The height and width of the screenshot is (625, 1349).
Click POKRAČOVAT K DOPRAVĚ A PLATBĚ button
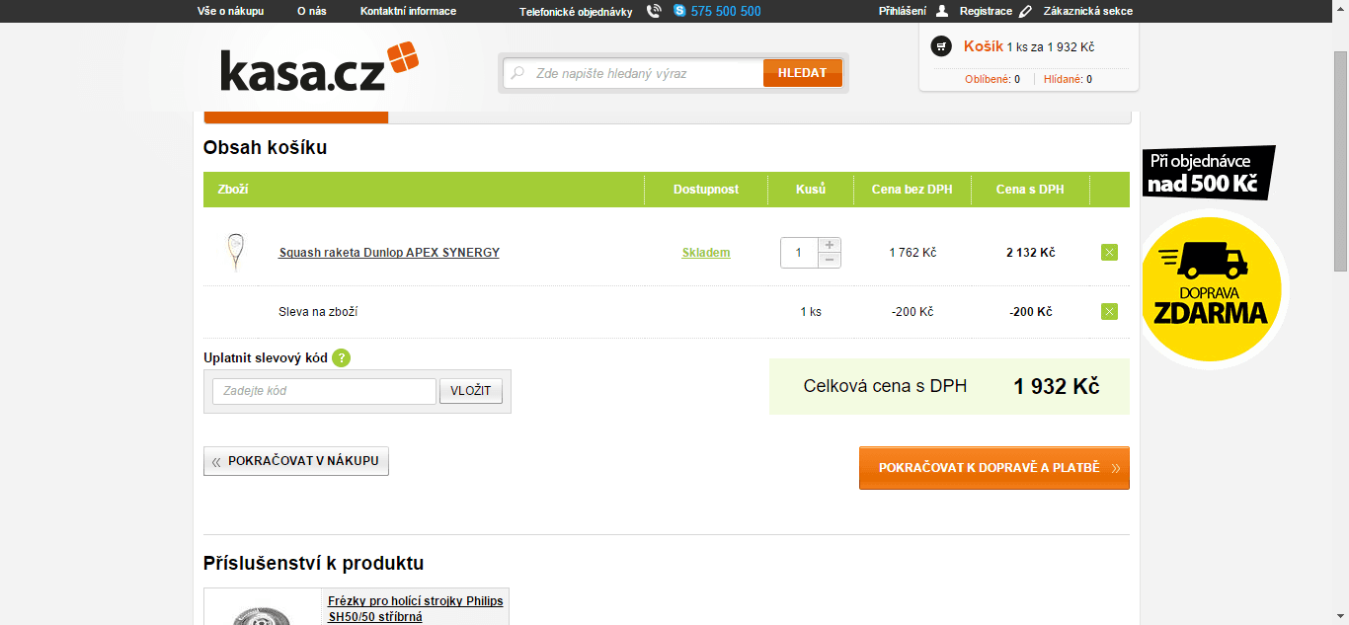(994, 468)
